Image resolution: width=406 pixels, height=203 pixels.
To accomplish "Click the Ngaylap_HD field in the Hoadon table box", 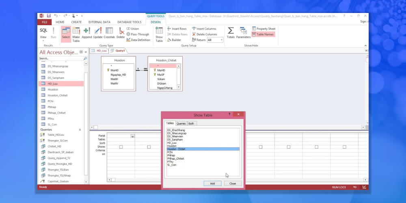I will [118, 75].
